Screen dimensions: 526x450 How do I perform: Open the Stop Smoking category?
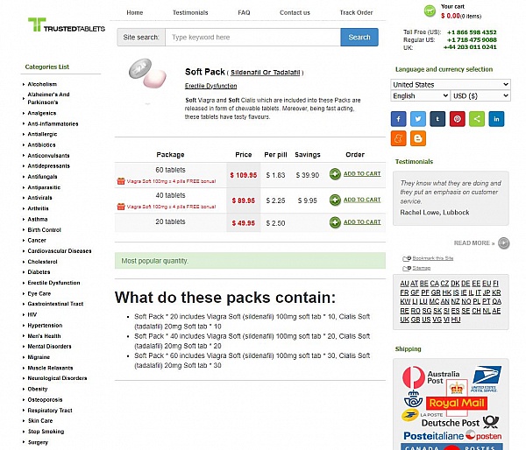click(46, 432)
